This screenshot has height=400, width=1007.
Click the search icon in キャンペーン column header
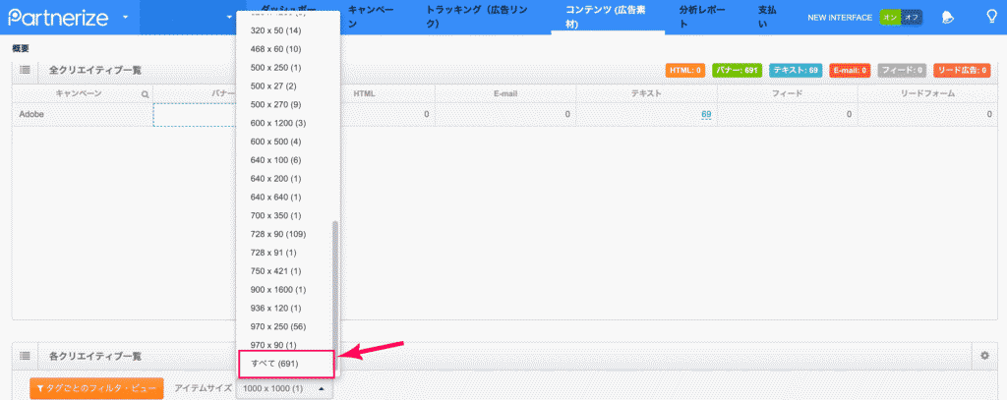146,93
